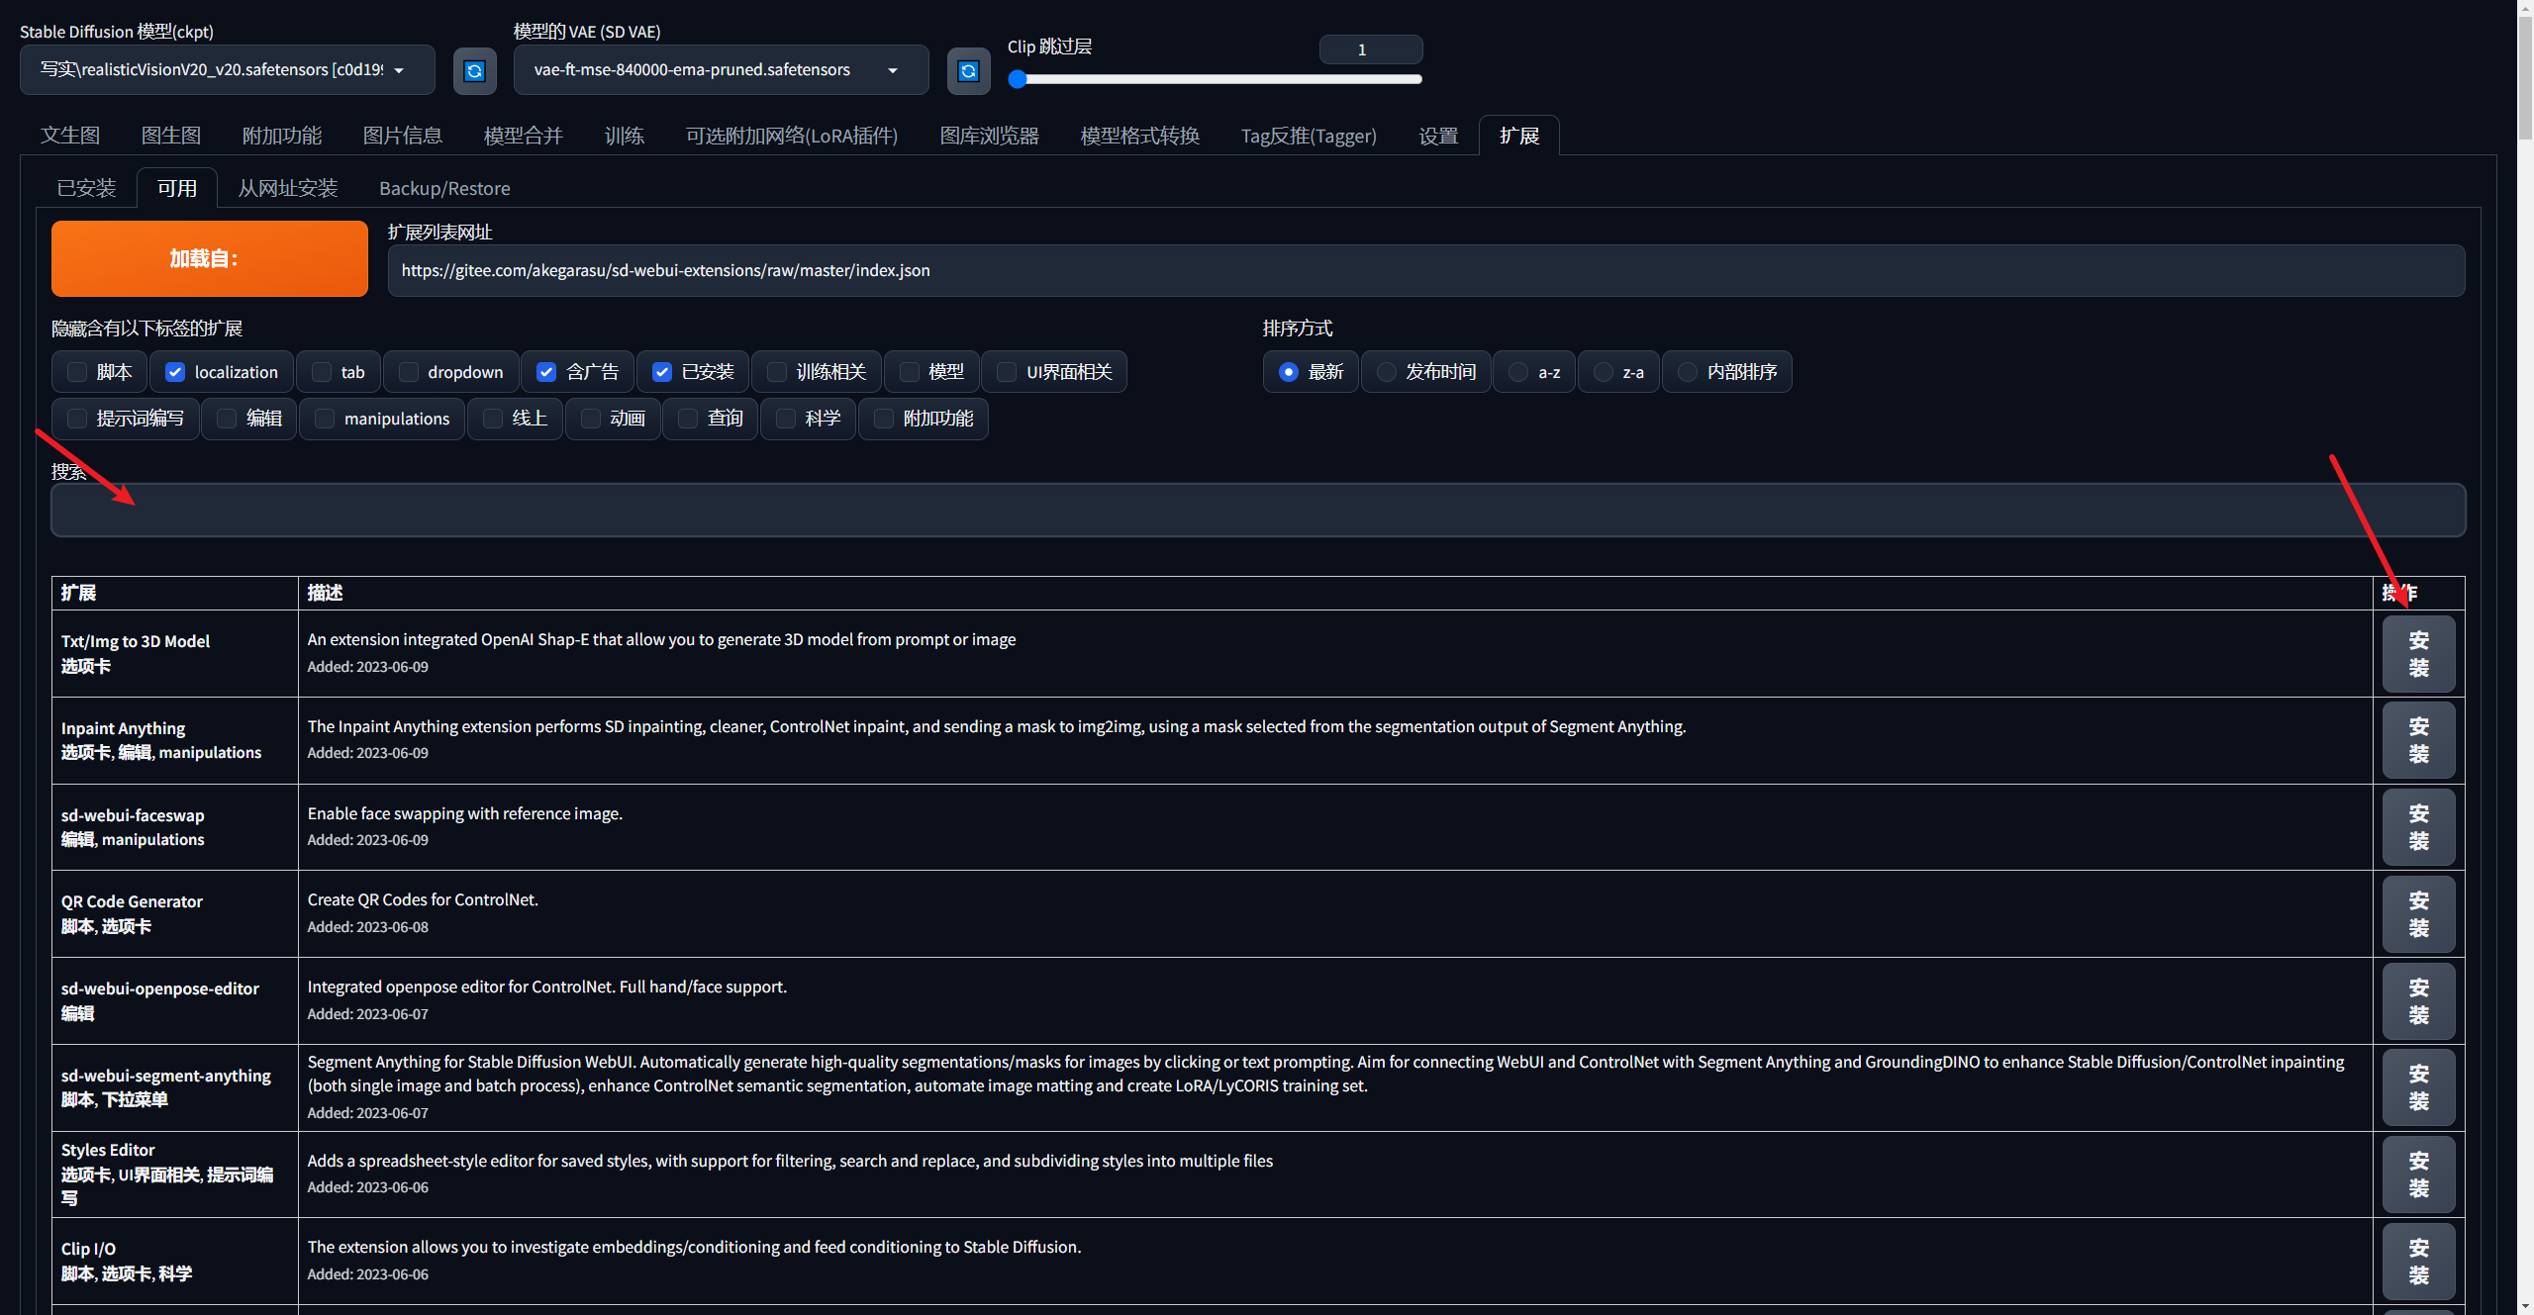Choose 发布时间 sort order
Screen dimensions: 2534x1315
[x=1387, y=372]
